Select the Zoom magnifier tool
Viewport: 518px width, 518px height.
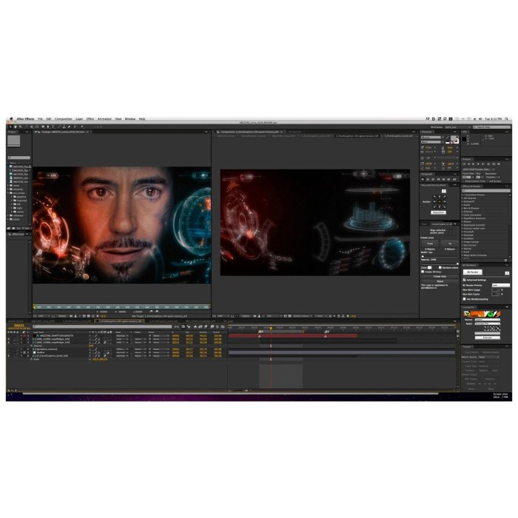pos(21,127)
